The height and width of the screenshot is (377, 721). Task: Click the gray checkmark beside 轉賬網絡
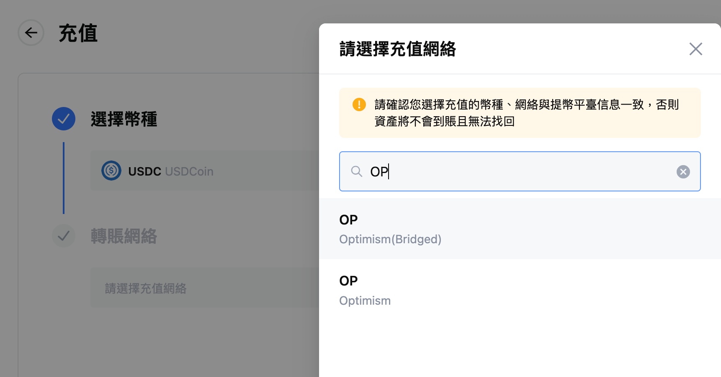click(x=64, y=236)
